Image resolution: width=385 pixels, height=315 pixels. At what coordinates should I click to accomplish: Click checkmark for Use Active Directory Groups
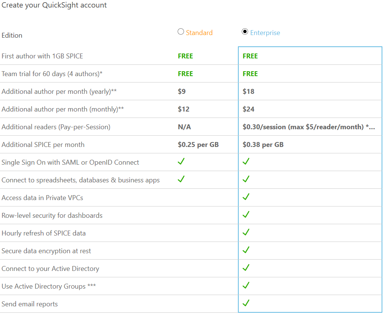click(246, 285)
